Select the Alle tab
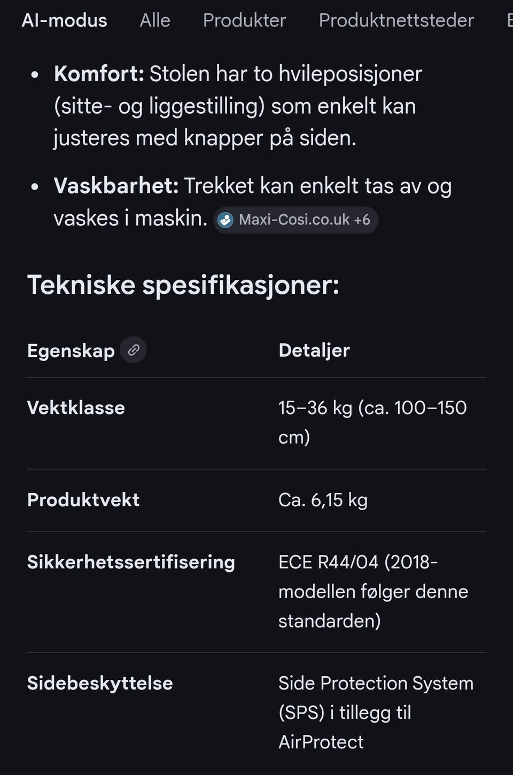The image size is (513, 775). pyautogui.click(x=154, y=20)
